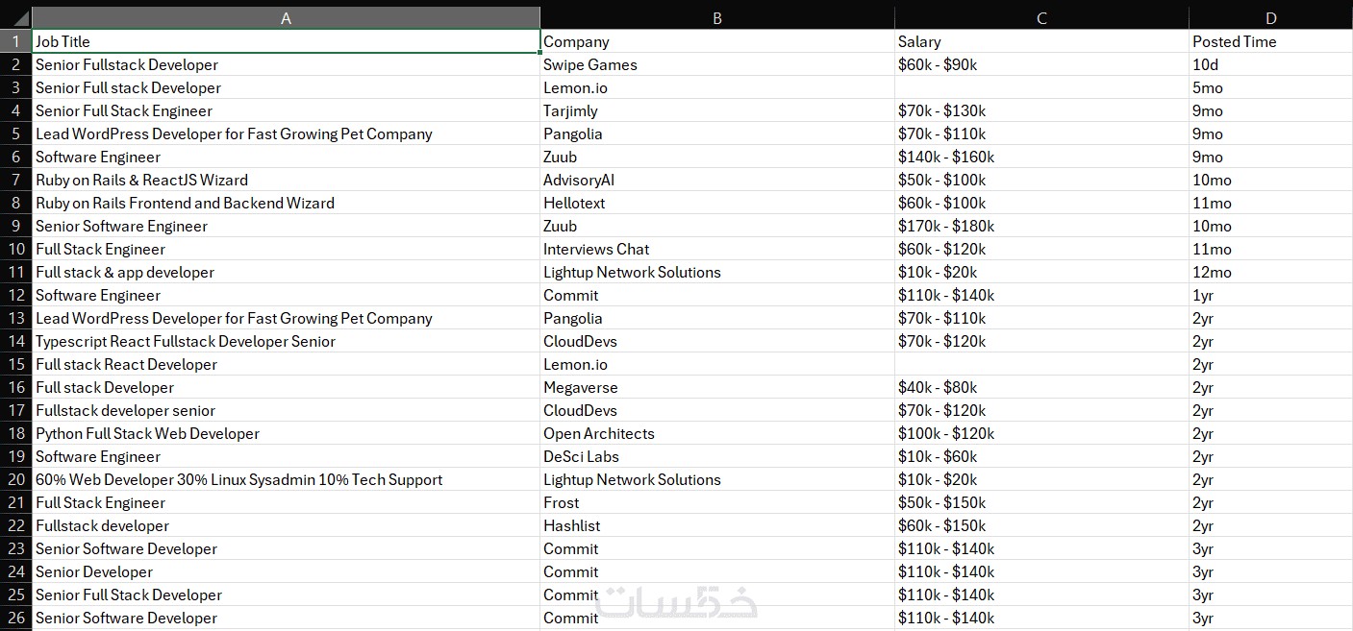
Task: Select 'Senior Full Stack Engineer' cell
Action: tap(286, 110)
